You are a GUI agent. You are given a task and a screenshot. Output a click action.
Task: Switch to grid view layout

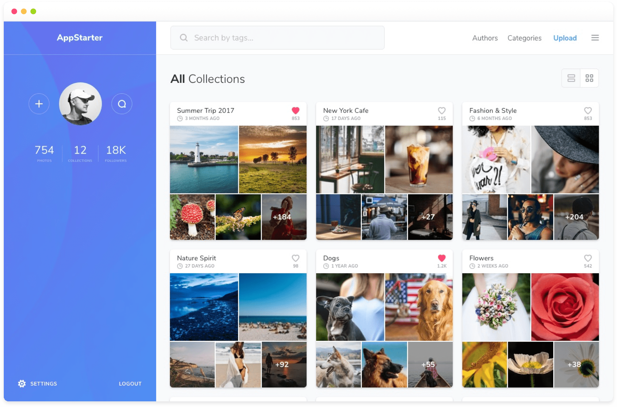[589, 78]
